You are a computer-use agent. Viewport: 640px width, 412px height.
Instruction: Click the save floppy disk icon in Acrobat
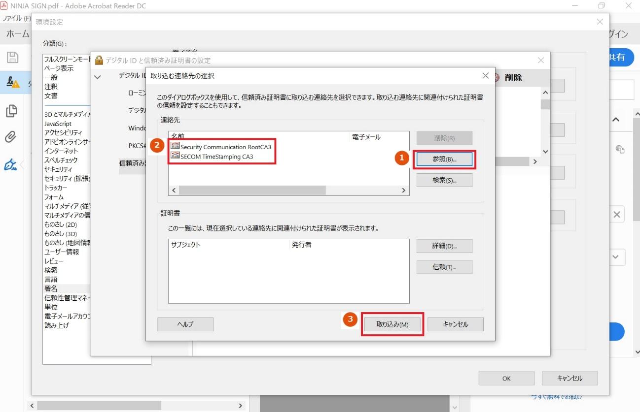tap(12, 57)
